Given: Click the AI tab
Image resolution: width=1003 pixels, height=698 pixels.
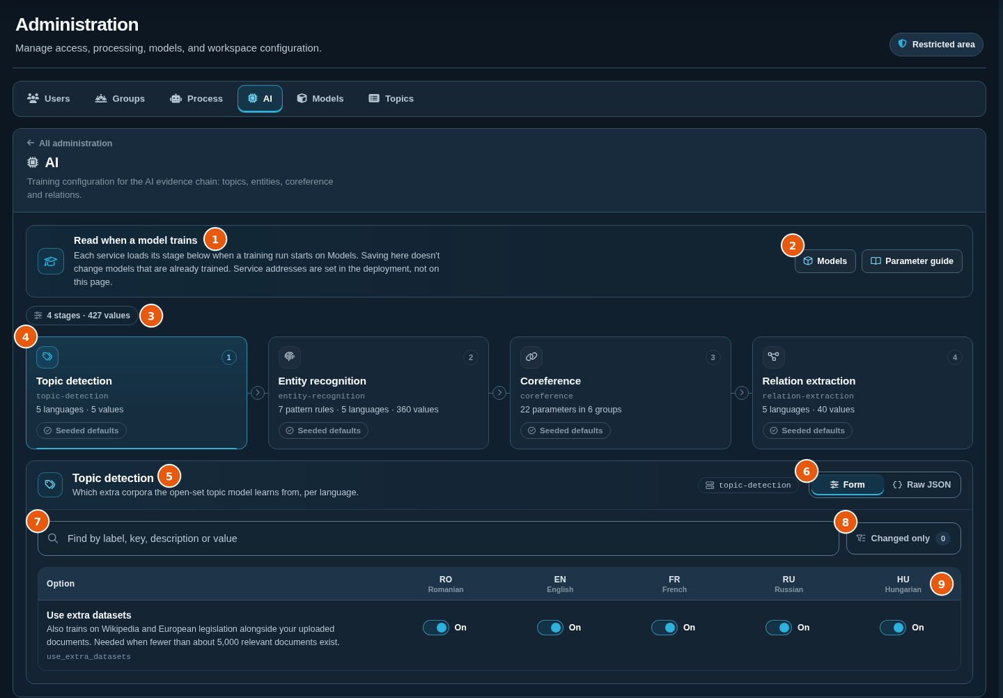Looking at the screenshot, I should click(260, 99).
